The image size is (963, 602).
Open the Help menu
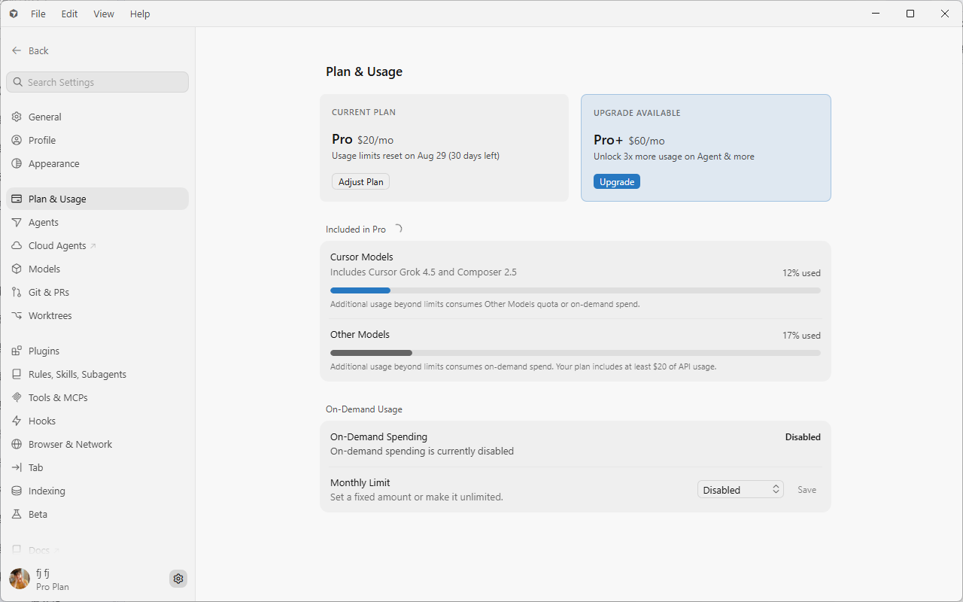click(x=140, y=14)
